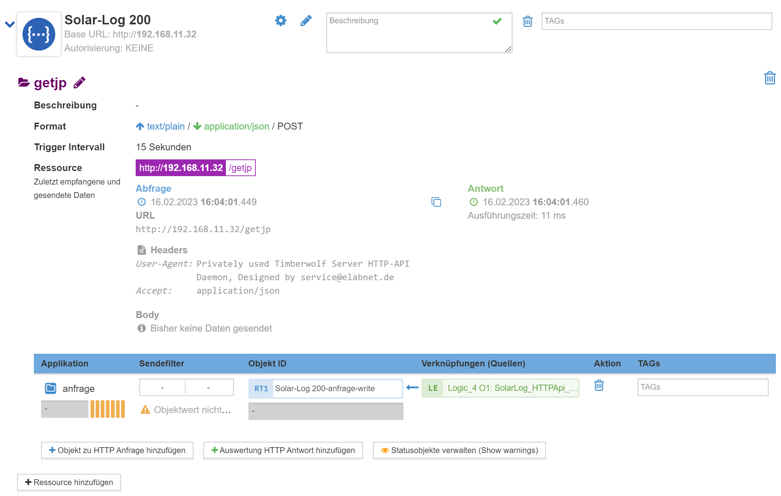Click the Sendefilter column header
This screenshot has width=781, height=496.
tap(162, 364)
